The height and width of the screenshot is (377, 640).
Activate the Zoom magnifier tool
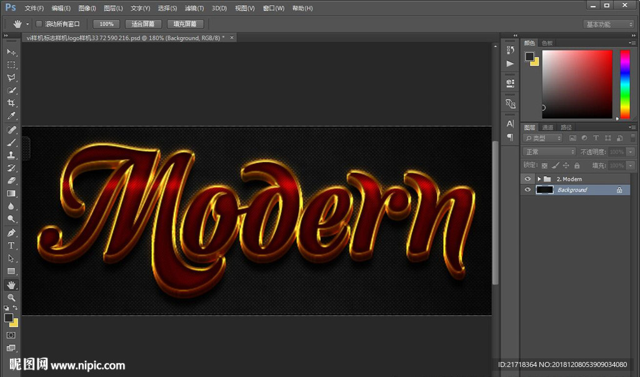11,298
